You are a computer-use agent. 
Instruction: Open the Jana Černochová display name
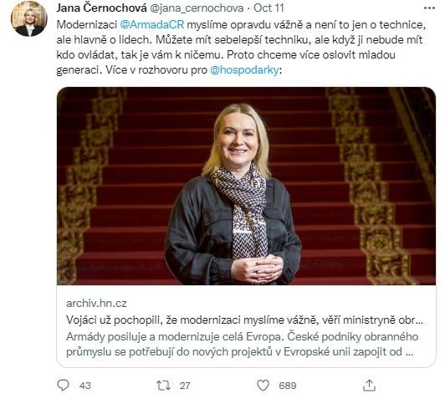point(101,8)
